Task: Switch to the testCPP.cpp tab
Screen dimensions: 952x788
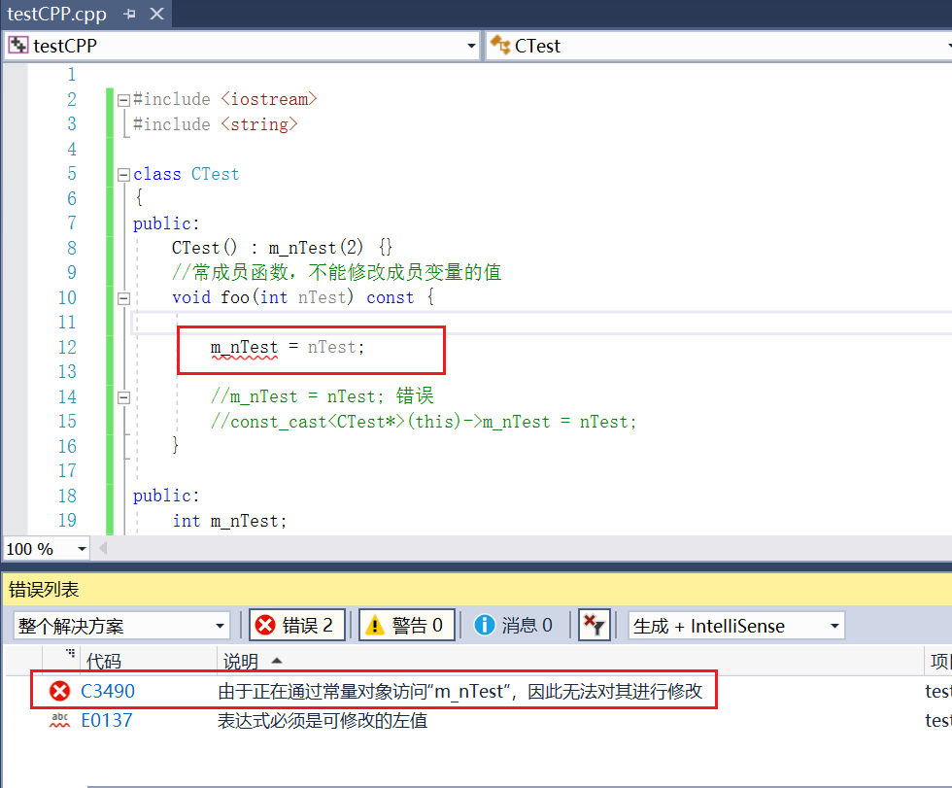Action: coord(56,14)
